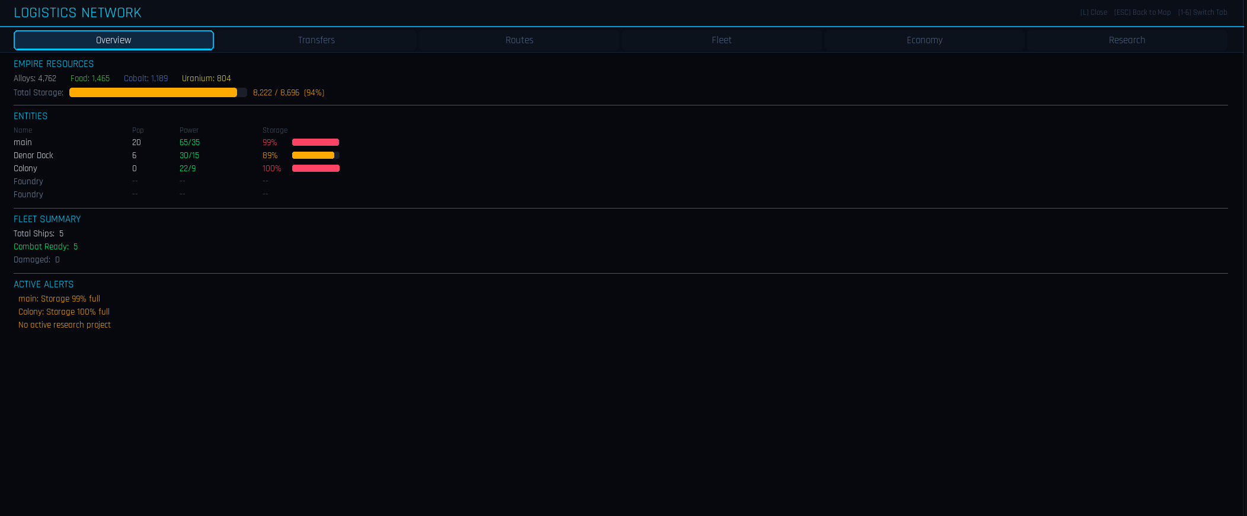
Task: Click the FLEET SUMMARY heading
Action: [x=47, y=219]
